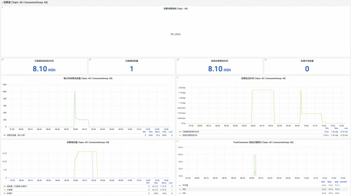Open menu of the No data panel title
The image size is (351, 196).
click(176, 8)
